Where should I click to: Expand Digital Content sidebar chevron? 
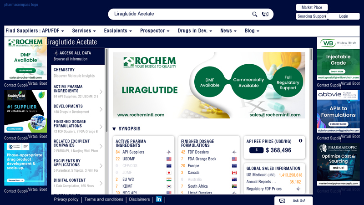(101, 184)
